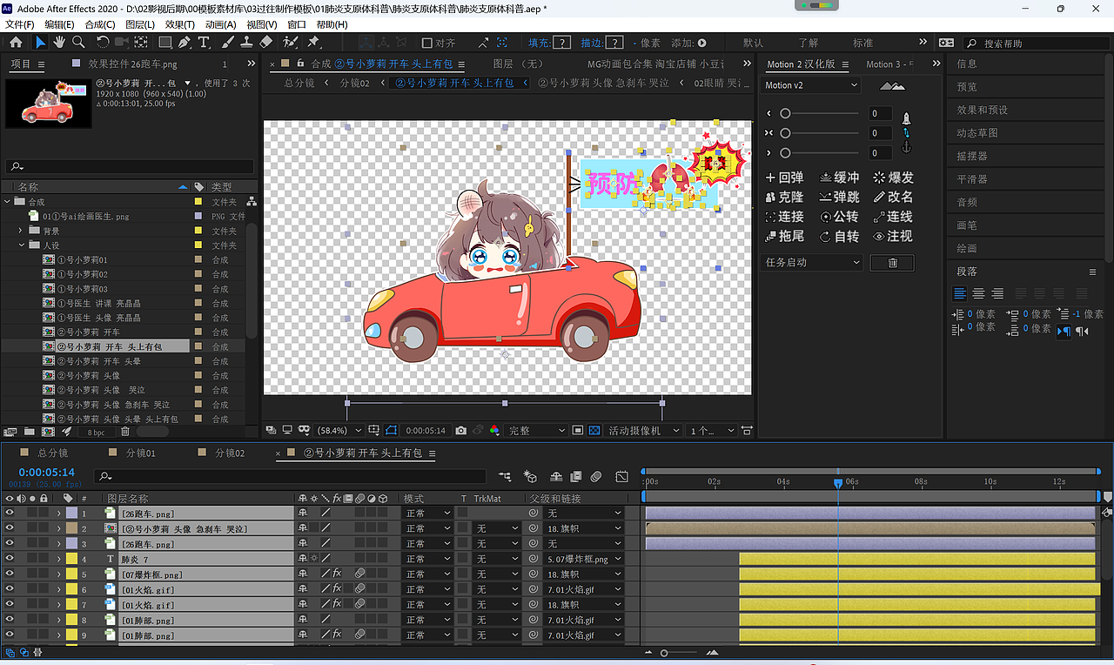Viewport: 1114px width, 665px height.
Task: Select the Hand tool
Action: pos(59,43)
